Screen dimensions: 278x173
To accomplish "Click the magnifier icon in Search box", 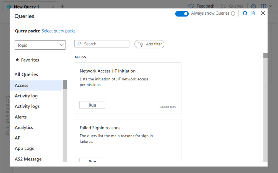I will coord(79,44).
